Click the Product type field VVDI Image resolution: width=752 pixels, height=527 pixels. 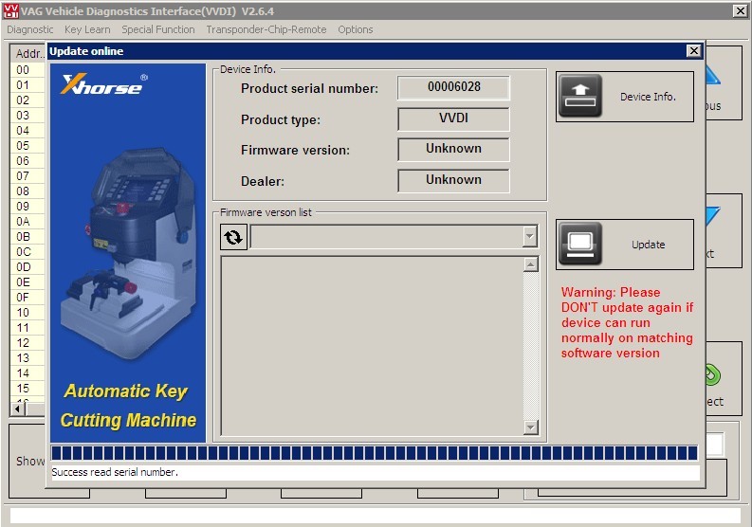453,118
